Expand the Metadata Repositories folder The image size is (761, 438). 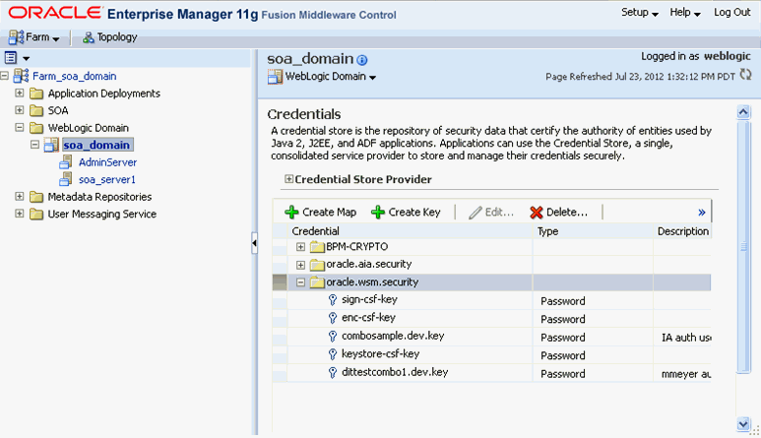(x=20, y=197)
